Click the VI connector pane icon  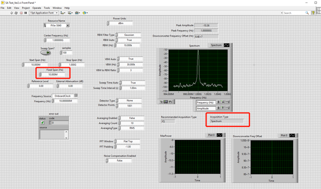pos(319,11)
